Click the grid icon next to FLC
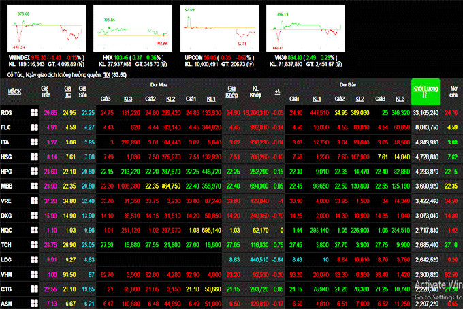 (31, 127)
